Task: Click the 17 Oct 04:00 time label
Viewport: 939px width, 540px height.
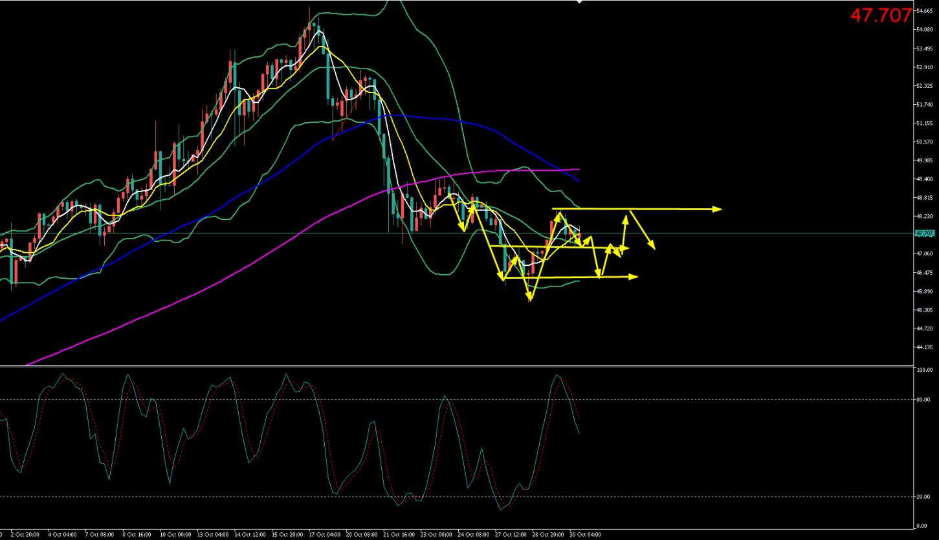Action: coord(325,535)
